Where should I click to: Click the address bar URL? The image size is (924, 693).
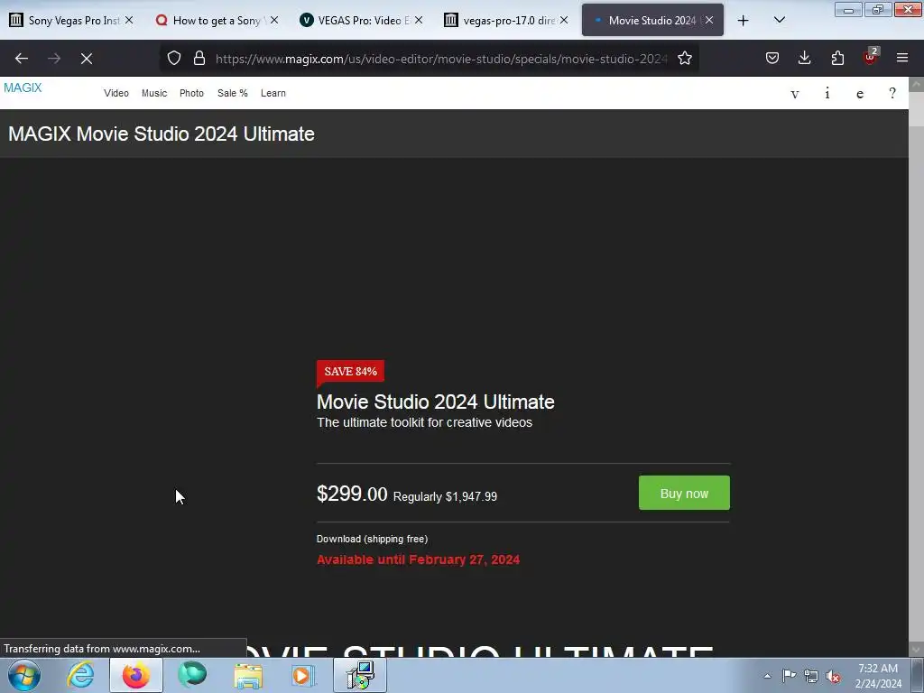[x=441, y=59]
